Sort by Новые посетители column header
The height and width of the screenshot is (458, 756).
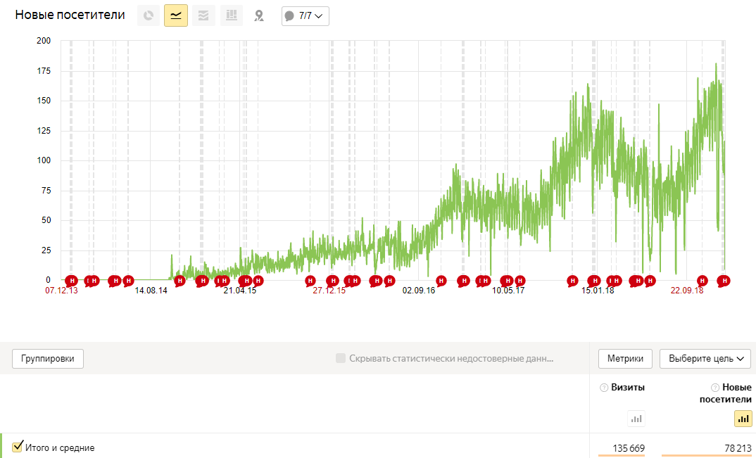click(736, 393)
